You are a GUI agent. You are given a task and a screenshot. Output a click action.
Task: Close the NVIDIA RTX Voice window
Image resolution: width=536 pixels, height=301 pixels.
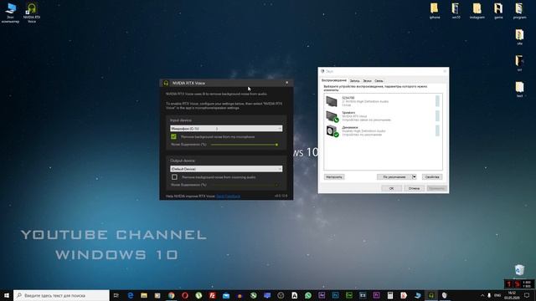[286, 83]
